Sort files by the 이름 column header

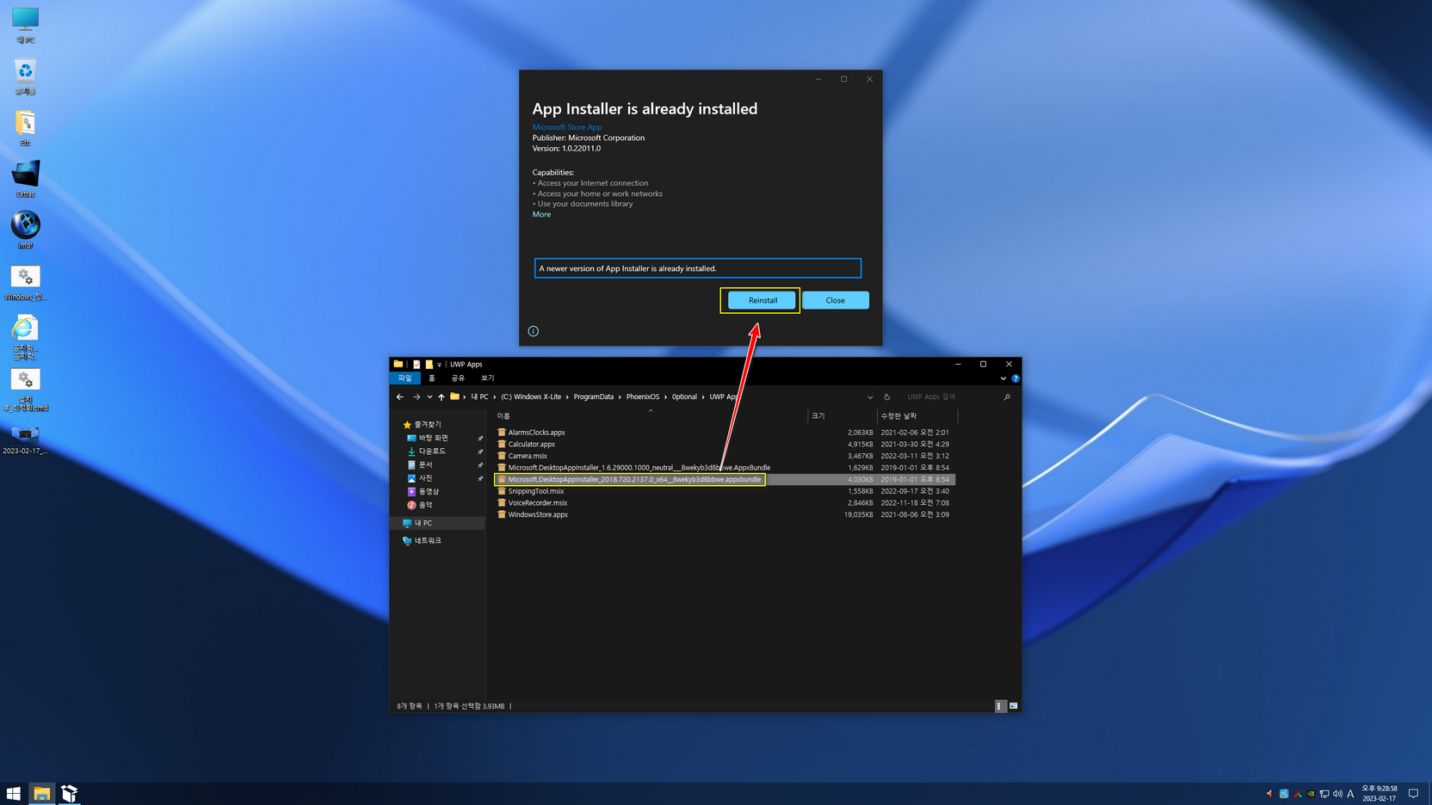(x=651, y=416)
